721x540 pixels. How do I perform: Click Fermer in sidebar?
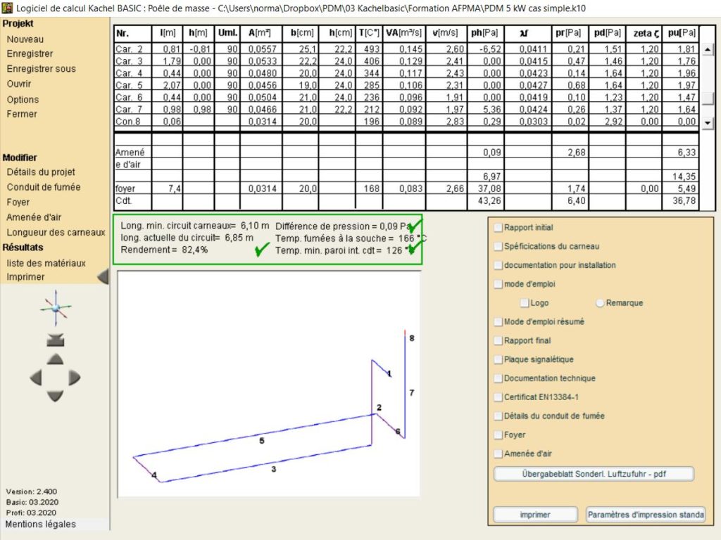click(x=22, y=114)
